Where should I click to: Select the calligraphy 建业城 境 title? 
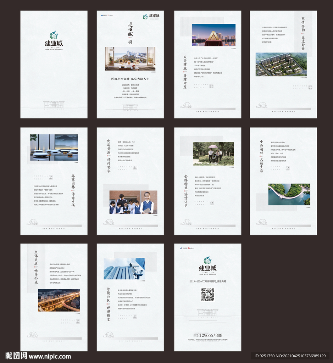click(131, 33)
